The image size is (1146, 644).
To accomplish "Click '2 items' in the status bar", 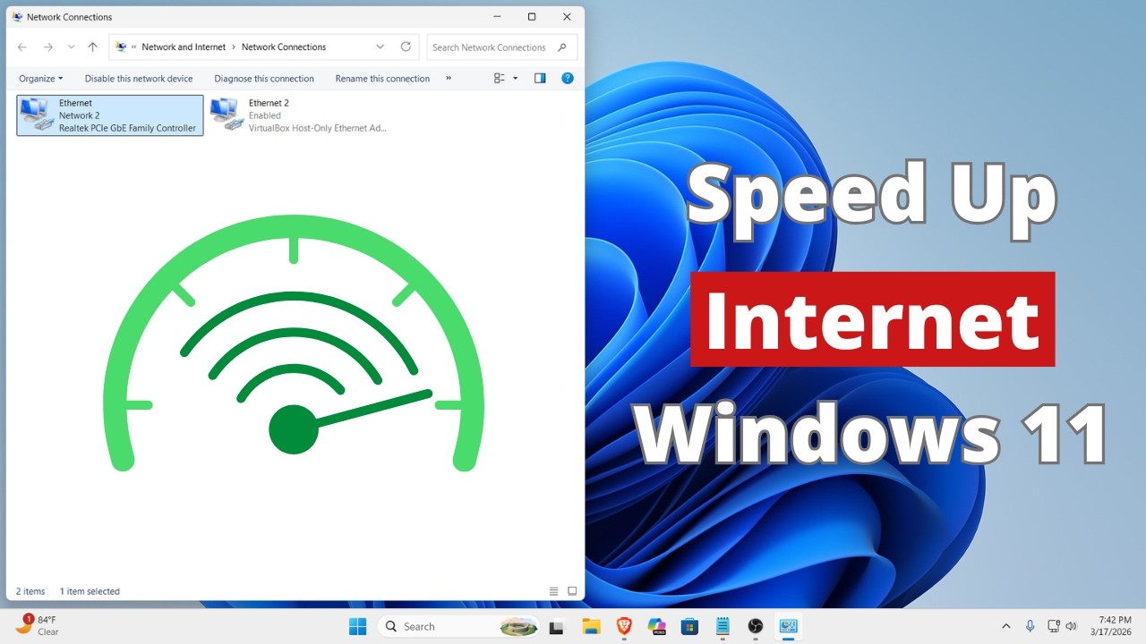I will click(30, 591).
